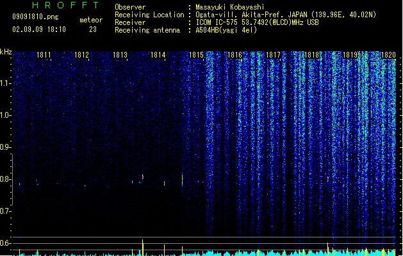Image resolution: width=403 pixels, height=256 pixels.
Task: Click the date stamp 02.09.09 18:10
Action: pyautogui.click(x=39, y=29)
